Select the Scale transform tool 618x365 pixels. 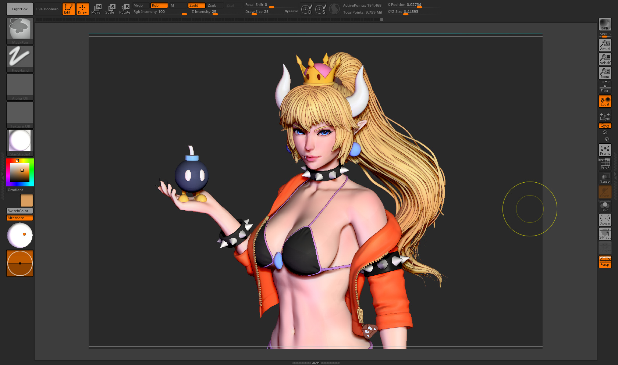click(110, 9)
